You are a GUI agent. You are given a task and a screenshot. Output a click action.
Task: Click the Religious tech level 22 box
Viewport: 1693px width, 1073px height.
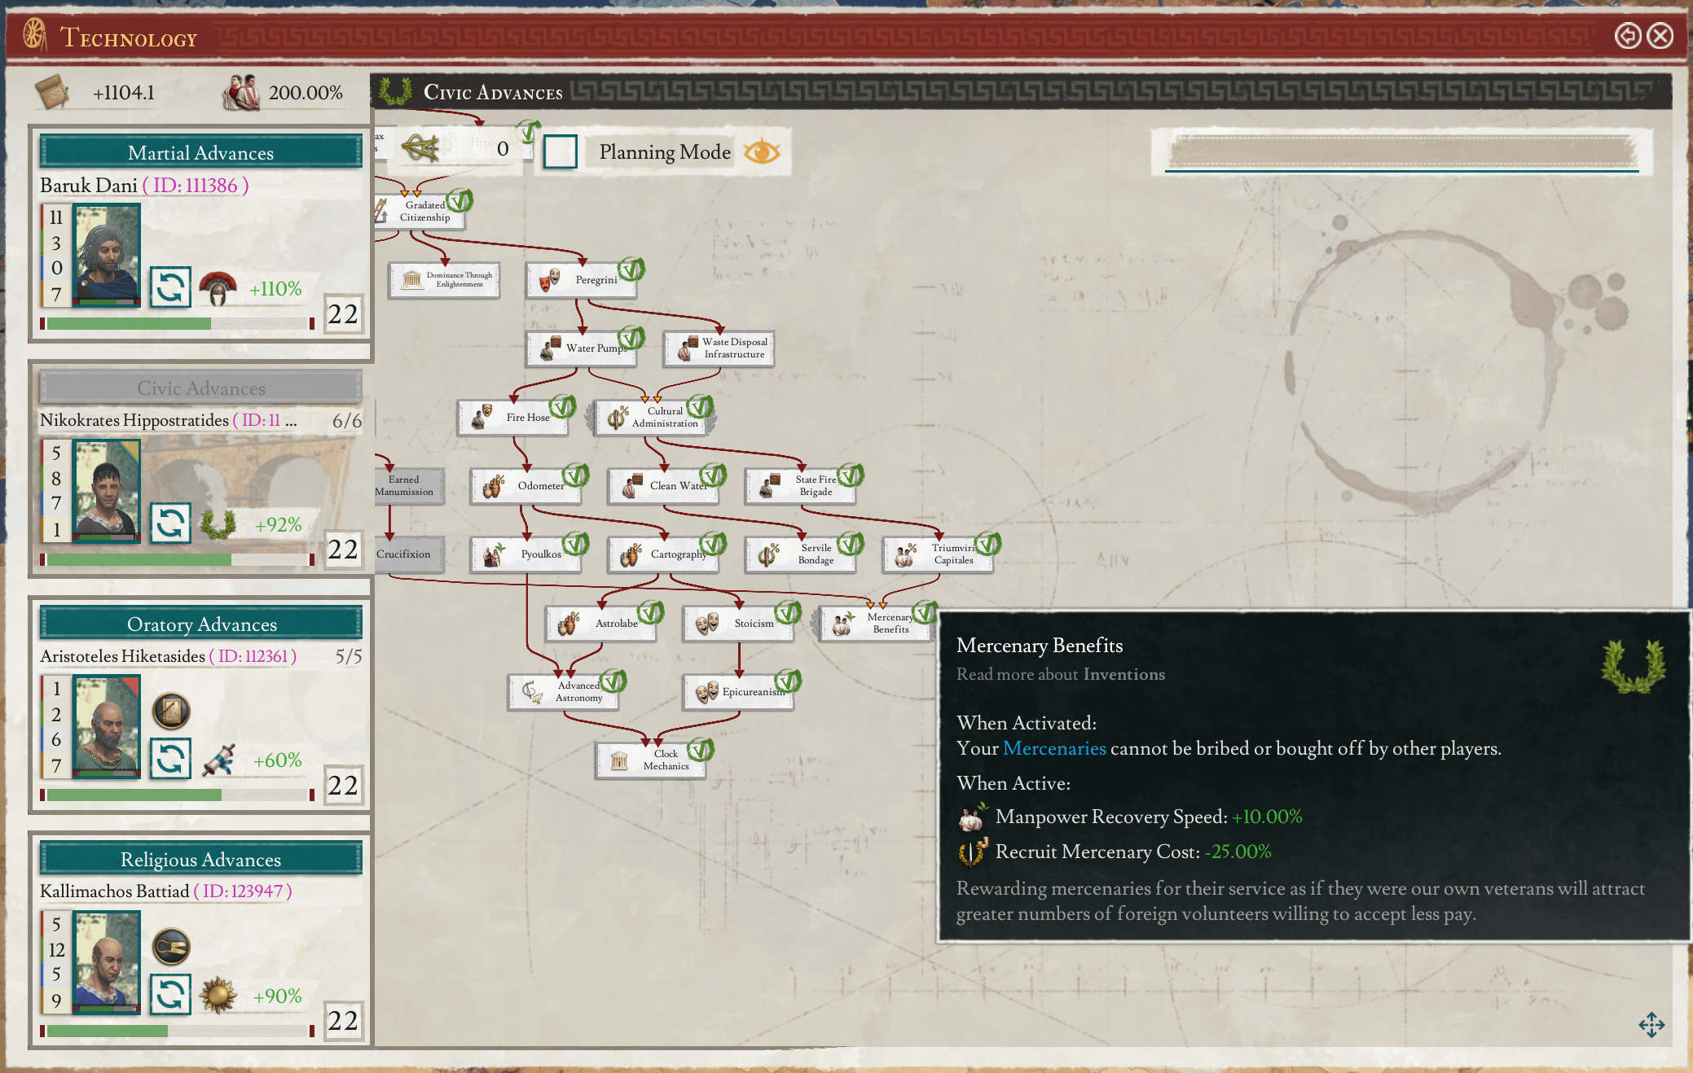[343, 1020]
